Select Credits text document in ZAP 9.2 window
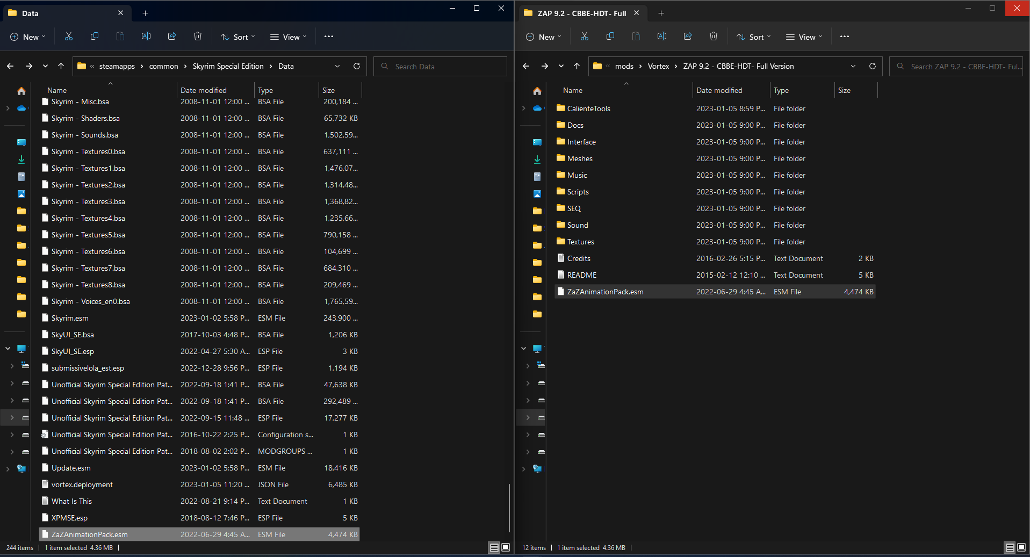 pos(715,258)
